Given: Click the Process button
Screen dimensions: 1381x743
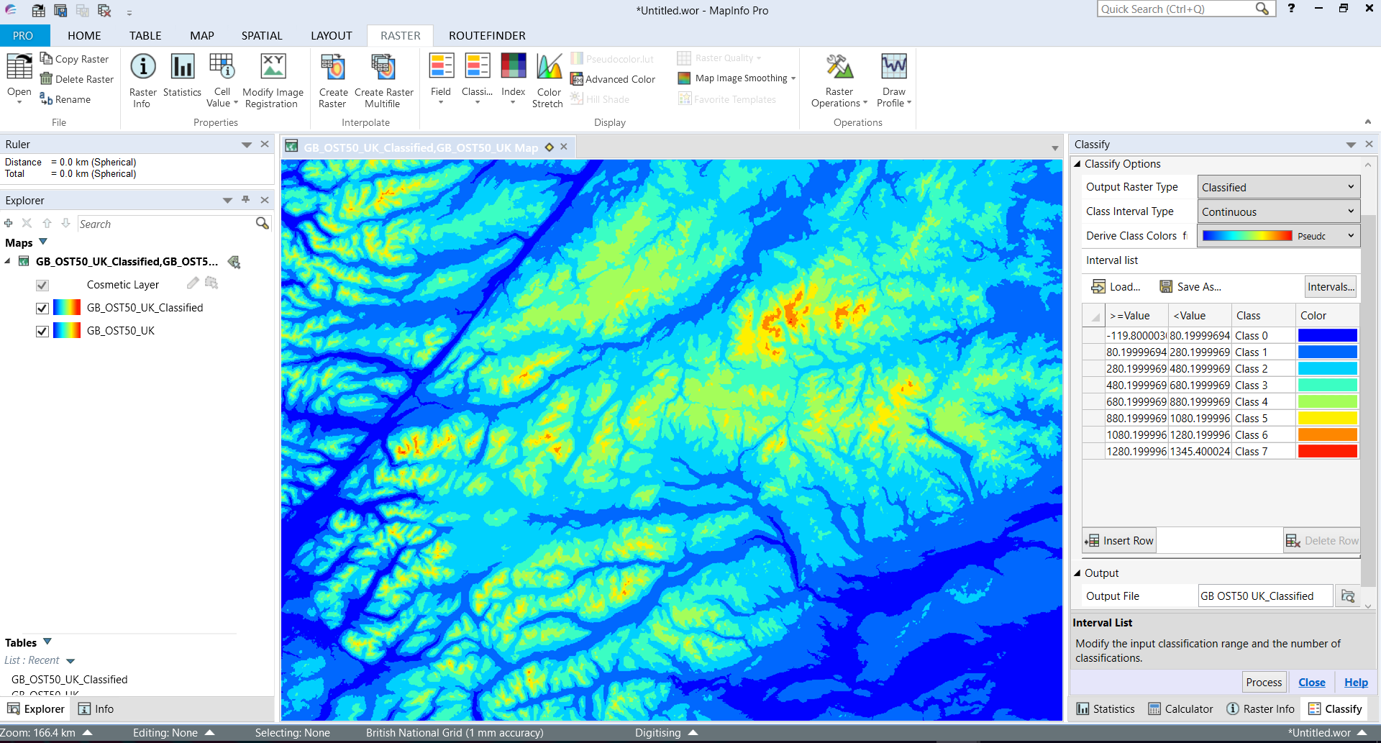Looking at the screenshot, I should 1264,683.
